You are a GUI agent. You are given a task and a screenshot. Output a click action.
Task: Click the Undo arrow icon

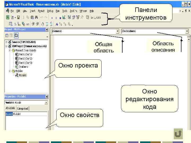pos(42,17)
